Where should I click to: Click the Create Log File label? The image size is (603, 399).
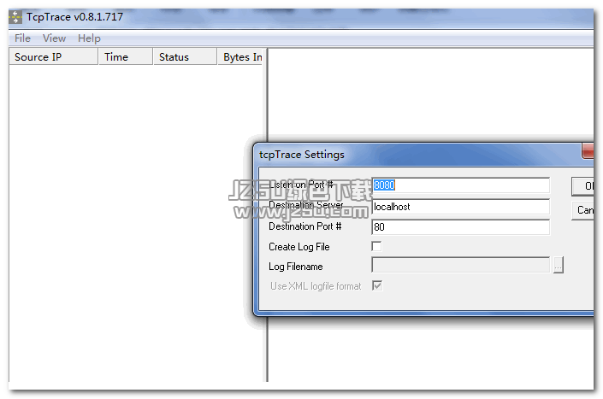(x=299, y=247)
